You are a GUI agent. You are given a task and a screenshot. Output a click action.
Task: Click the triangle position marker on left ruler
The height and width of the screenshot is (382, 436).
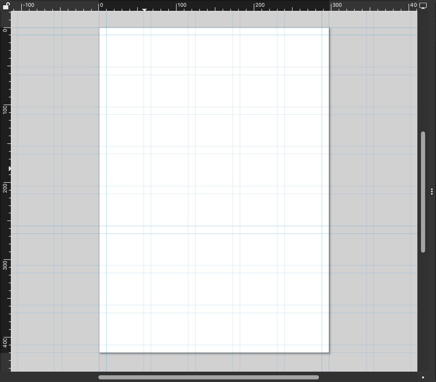pyautogui.click(x=10, y=169)
